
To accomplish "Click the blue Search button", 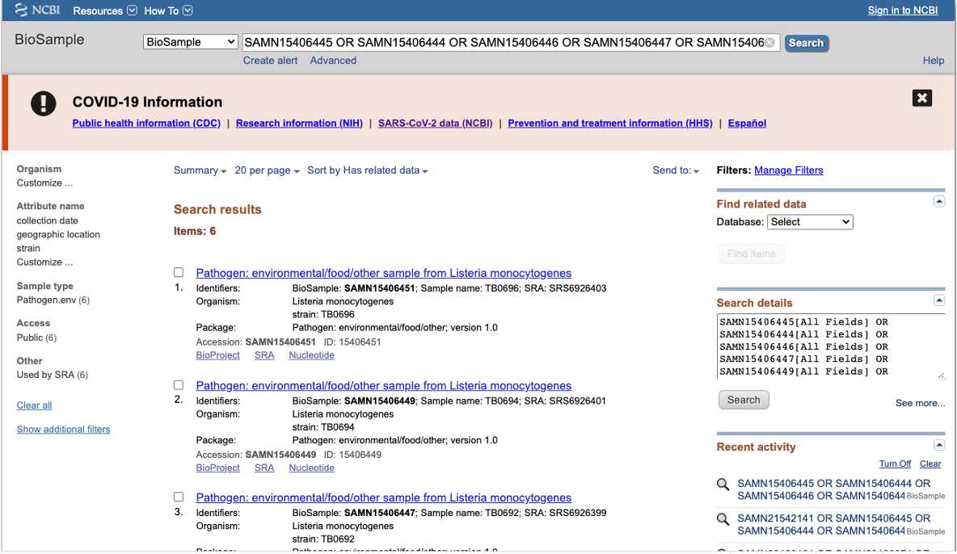I will tap(806, 43).
